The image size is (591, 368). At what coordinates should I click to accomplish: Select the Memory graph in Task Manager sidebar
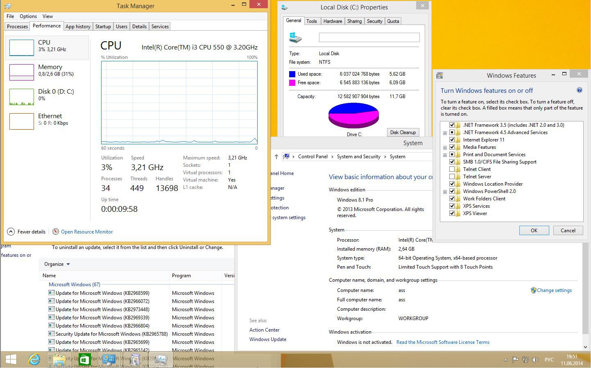(x=22, y=72)
